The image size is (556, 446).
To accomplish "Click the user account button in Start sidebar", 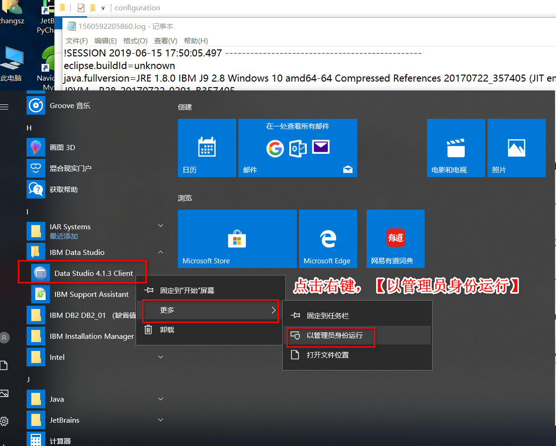I will [x=4, y=337].
